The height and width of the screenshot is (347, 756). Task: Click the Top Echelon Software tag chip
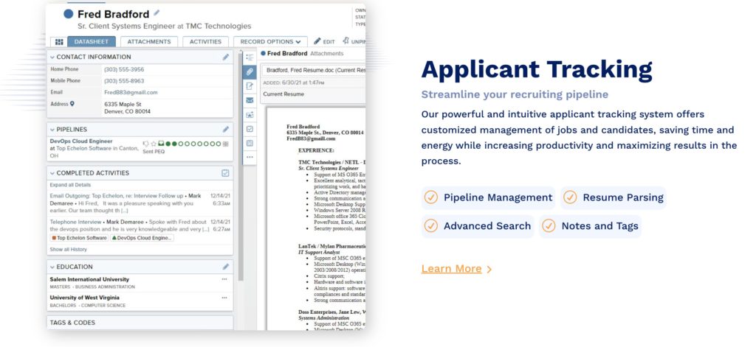(79, 238)
